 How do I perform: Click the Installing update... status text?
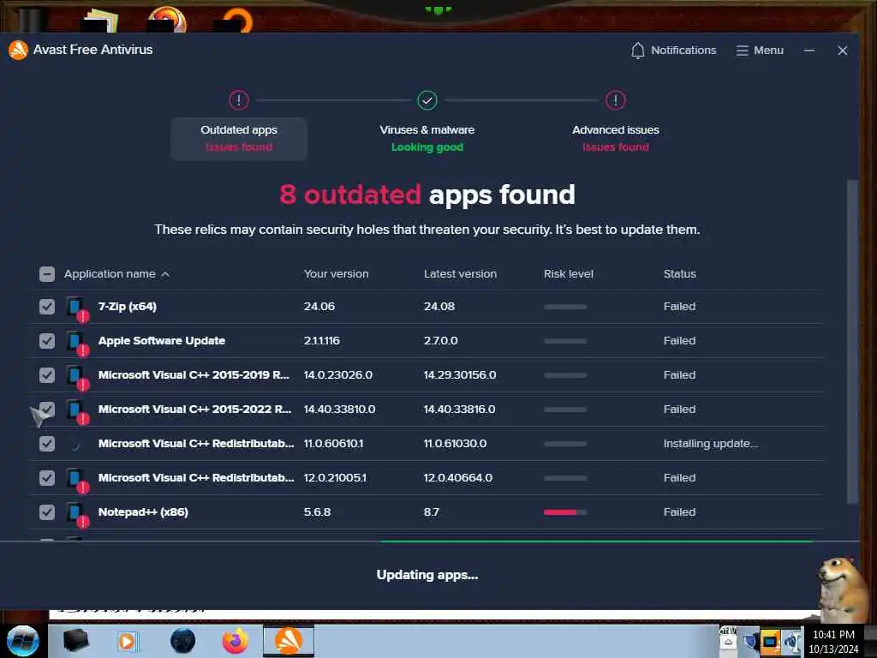pos(710,443)
